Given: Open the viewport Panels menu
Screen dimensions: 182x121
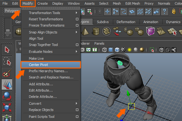Looking at the screenshot, I should click(x=99, y=43).
